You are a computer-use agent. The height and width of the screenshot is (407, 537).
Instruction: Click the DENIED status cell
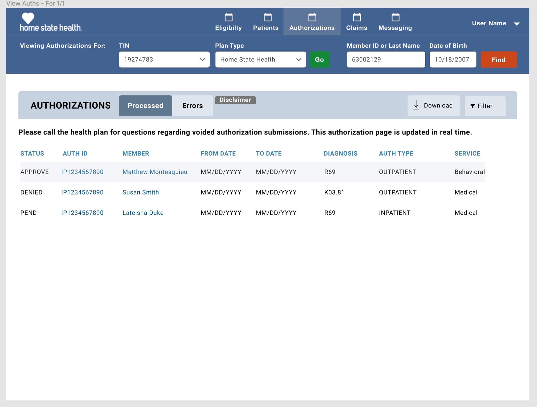(x=32, y=193)
